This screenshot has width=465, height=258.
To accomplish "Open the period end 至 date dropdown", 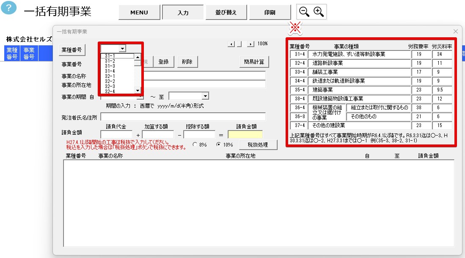I will 205,96.
